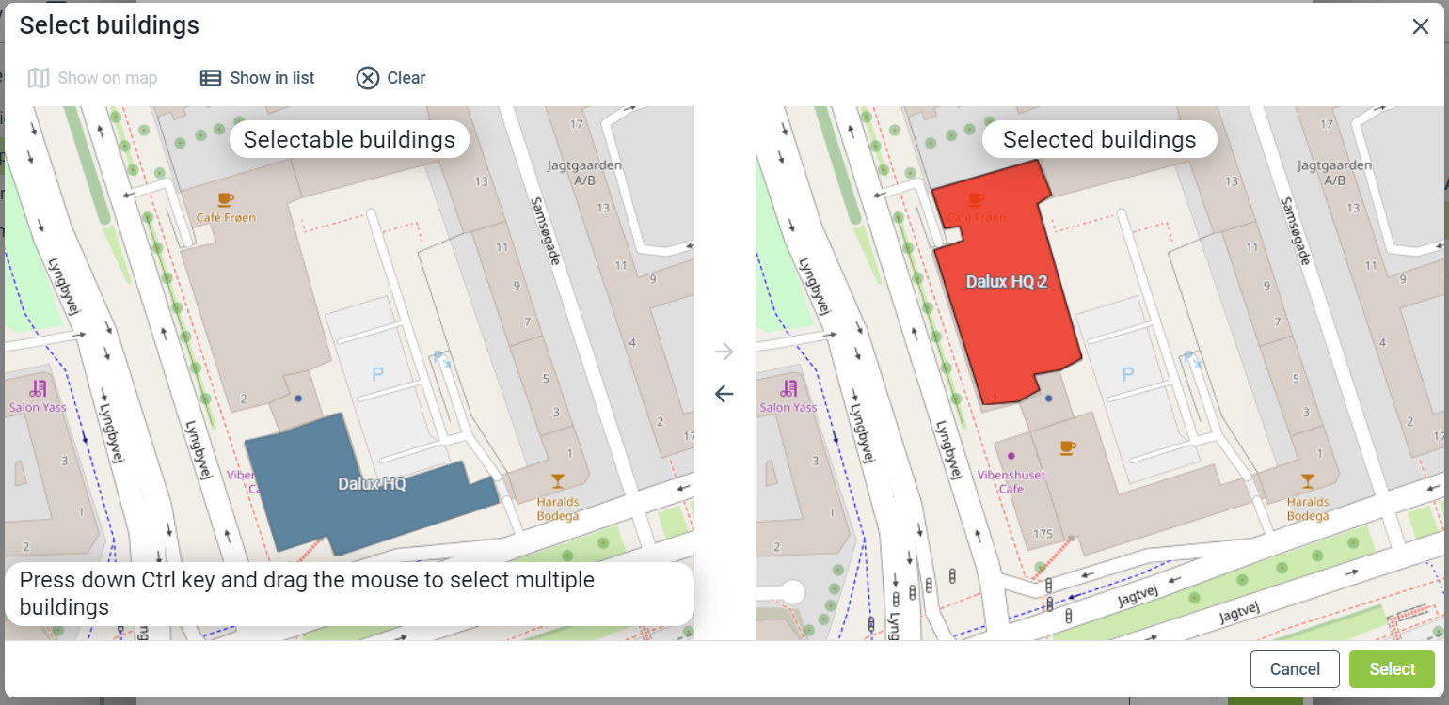The image size is (1449, 705).
Task: Click the Show in list icon
Action: click(x=210, y=78)
